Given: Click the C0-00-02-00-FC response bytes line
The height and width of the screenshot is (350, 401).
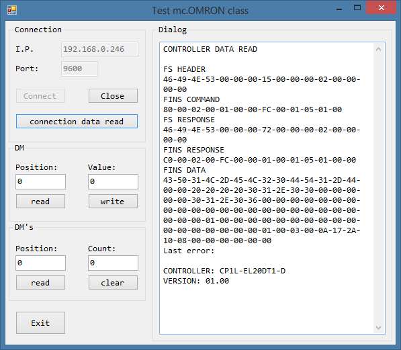Looking at the screenshot, I should click(x=259, y=160).
